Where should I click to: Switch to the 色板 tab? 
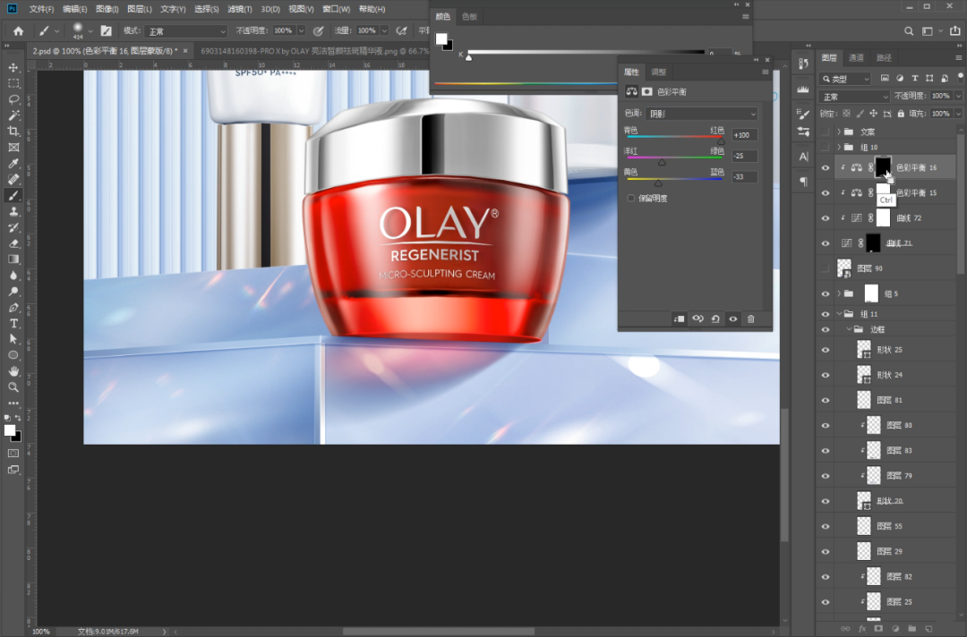pyautogui.click(x=470, y=17)
